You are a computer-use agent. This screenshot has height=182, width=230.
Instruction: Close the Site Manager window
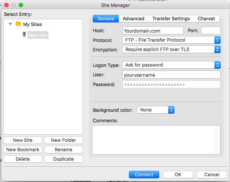click(6, 5)
